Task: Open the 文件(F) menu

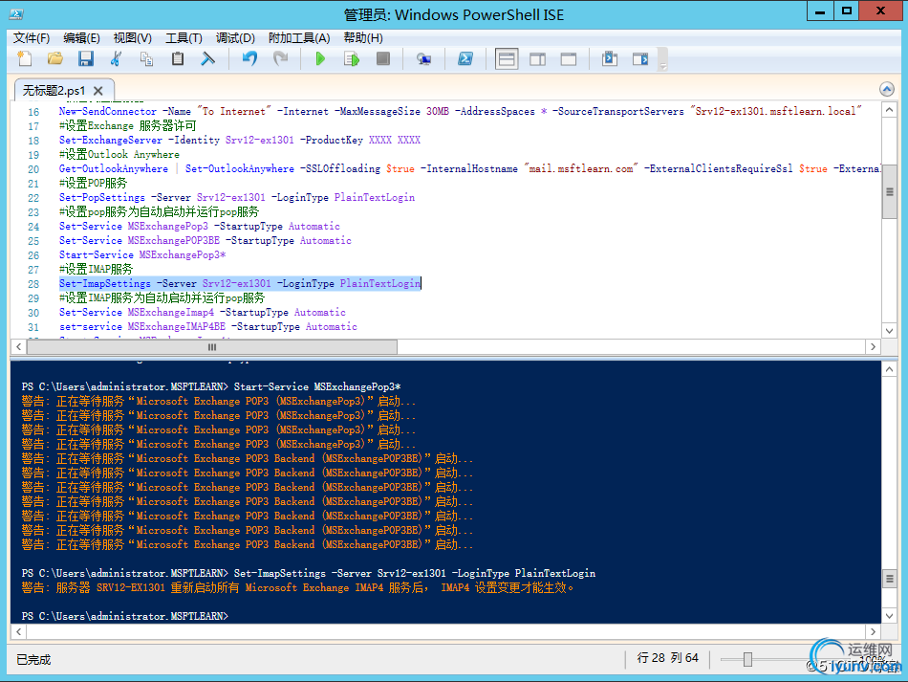Action: (32, 37)
